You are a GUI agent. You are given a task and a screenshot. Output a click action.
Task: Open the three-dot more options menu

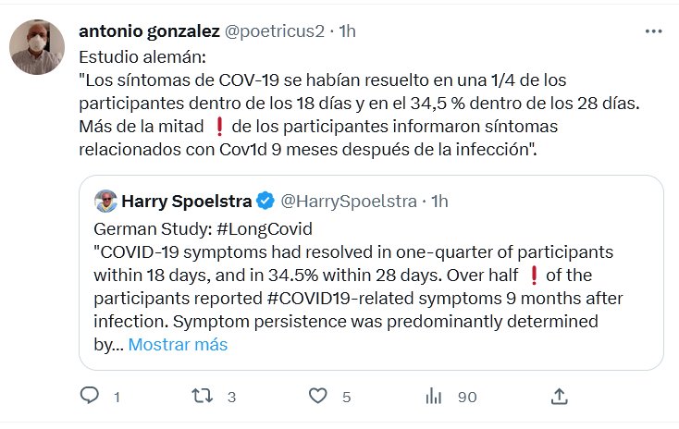[x=654, y=31]
